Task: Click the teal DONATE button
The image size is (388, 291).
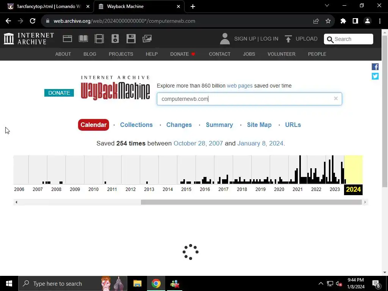Action: (59, 93)
